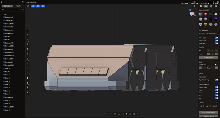Image resolution: width=220 pixels, height=118 pixels.
Task: Activate the duplicate command in the bottom bar
Action: click(x=126, y=114)
